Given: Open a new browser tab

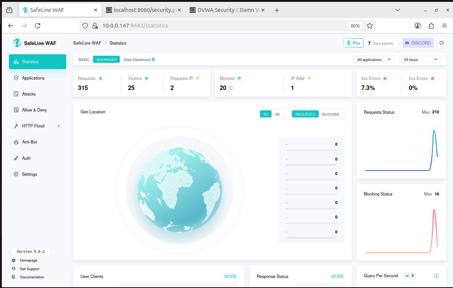Looking at the screenshot, I should point(277,10).
